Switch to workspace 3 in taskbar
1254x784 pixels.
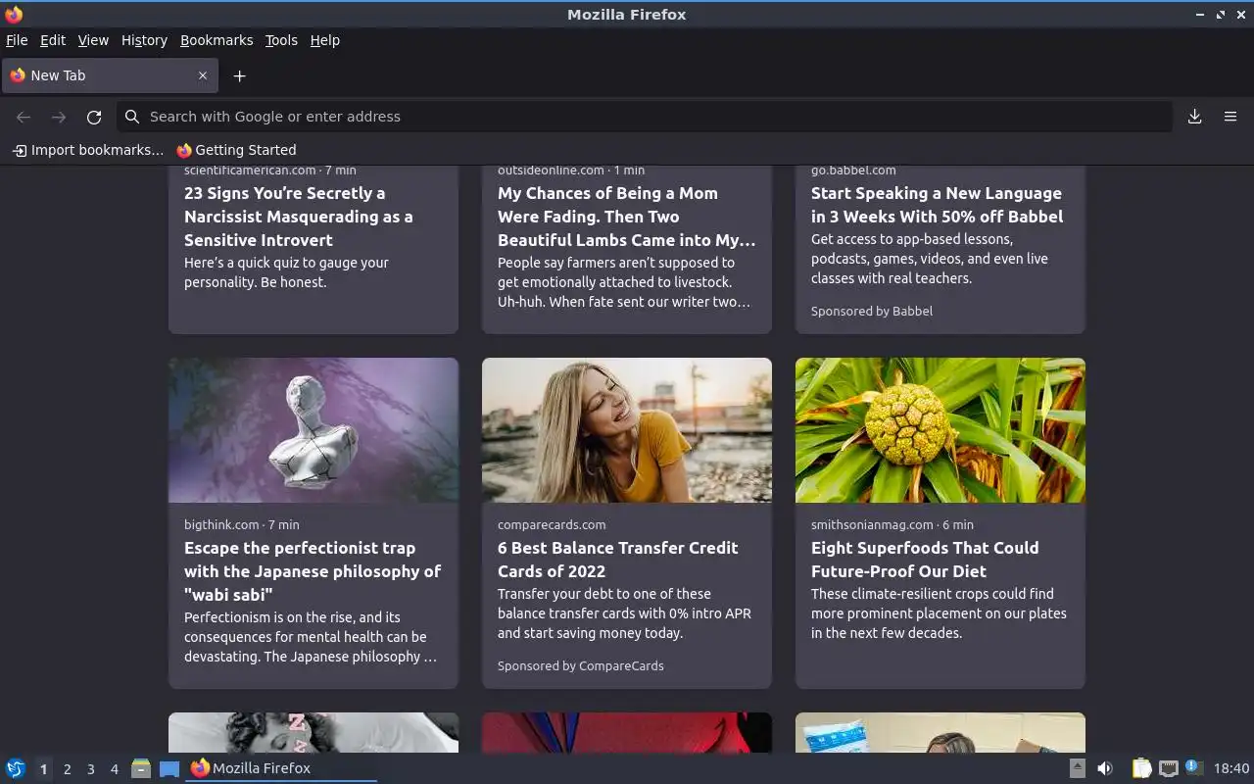click(90, 769)
